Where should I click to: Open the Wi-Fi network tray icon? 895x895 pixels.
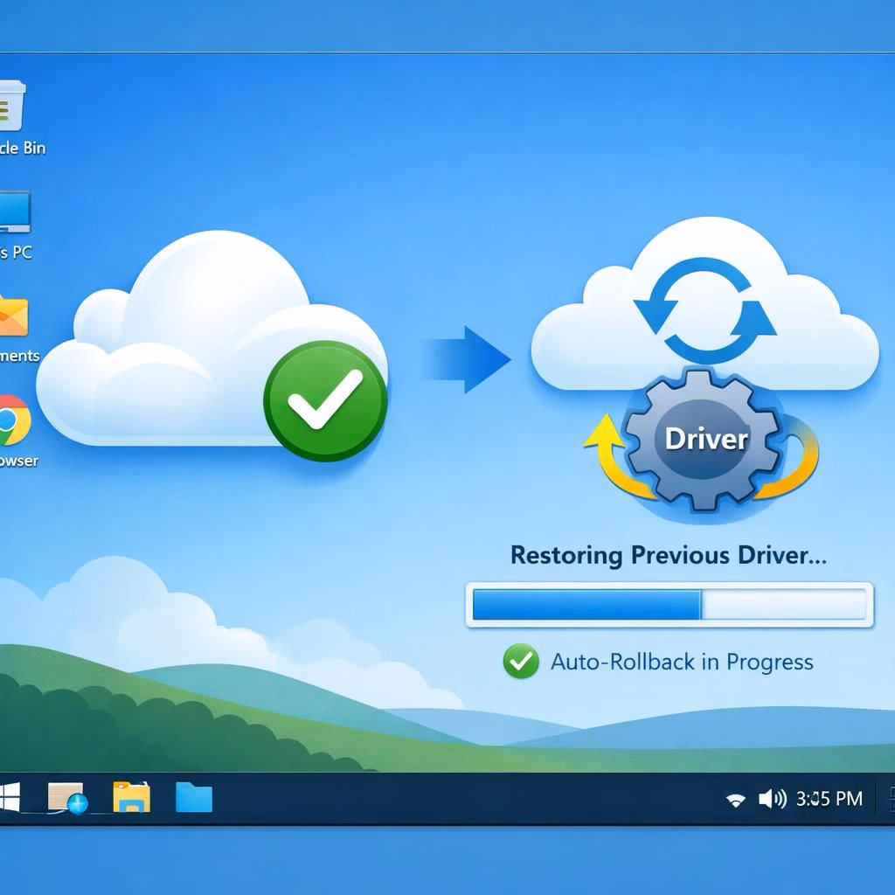736,800
